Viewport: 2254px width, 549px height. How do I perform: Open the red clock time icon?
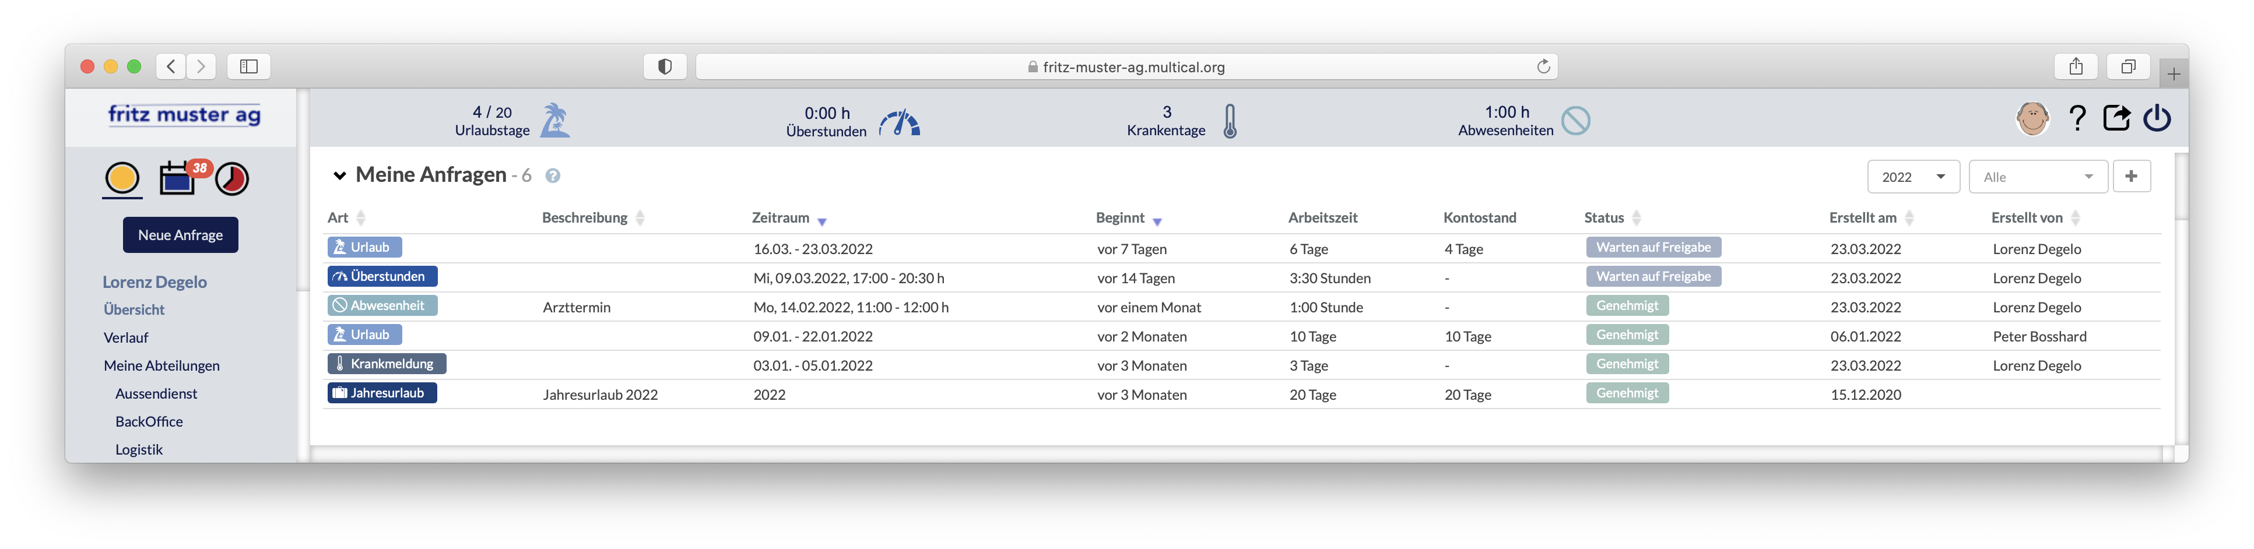232,178
